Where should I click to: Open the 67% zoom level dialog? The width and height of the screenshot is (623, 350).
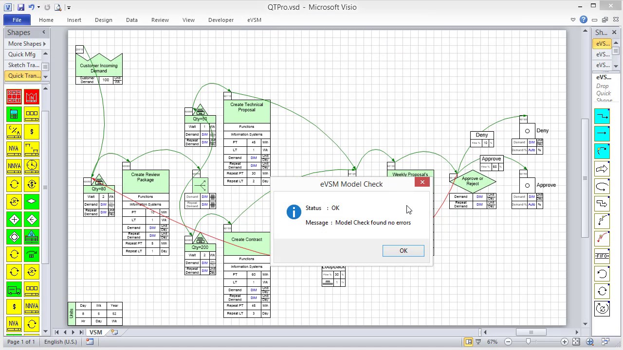[492, 342]
